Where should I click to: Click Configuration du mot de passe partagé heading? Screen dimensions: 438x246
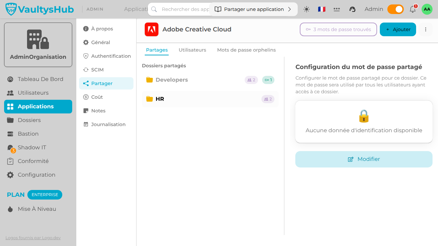click(x=359, y=67)
